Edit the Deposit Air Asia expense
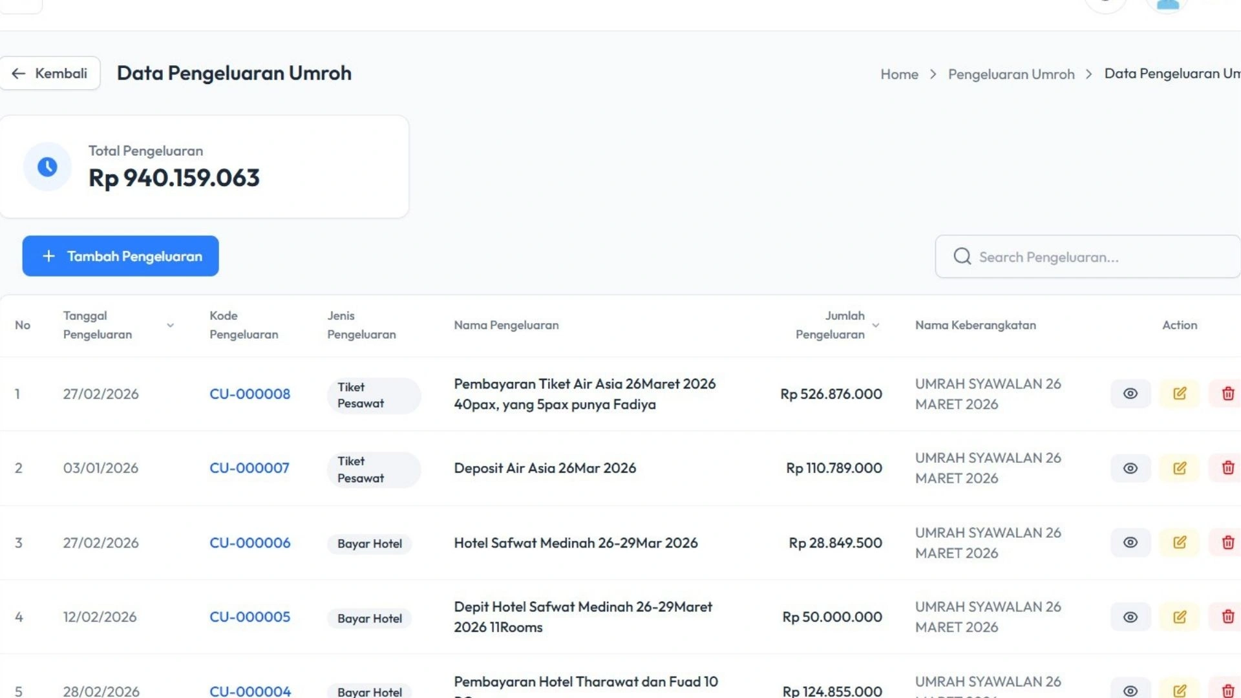The image size is (1241, 698). (1179, 468)
